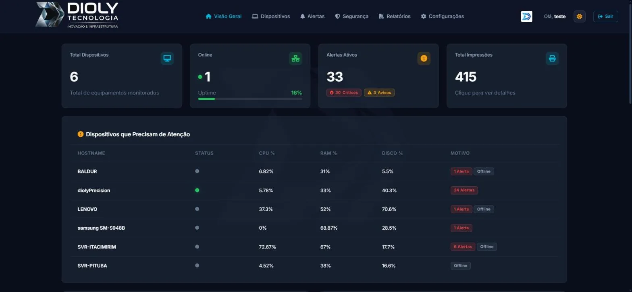Open the Relatórios page
The height and width of the screenshot is (292, 632).
(395, 16)
